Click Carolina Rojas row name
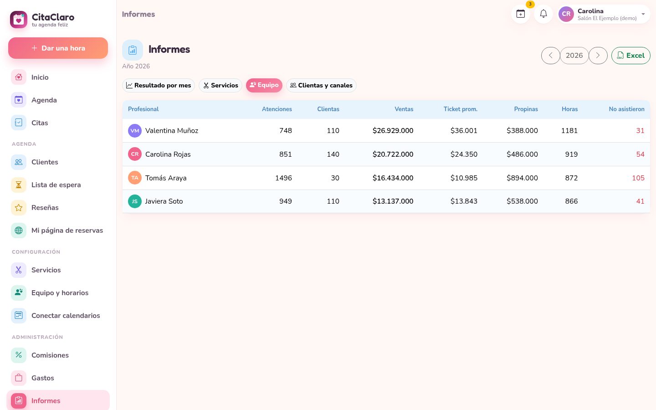This screenshot has width=656, height=410. (x=168, y=154)
